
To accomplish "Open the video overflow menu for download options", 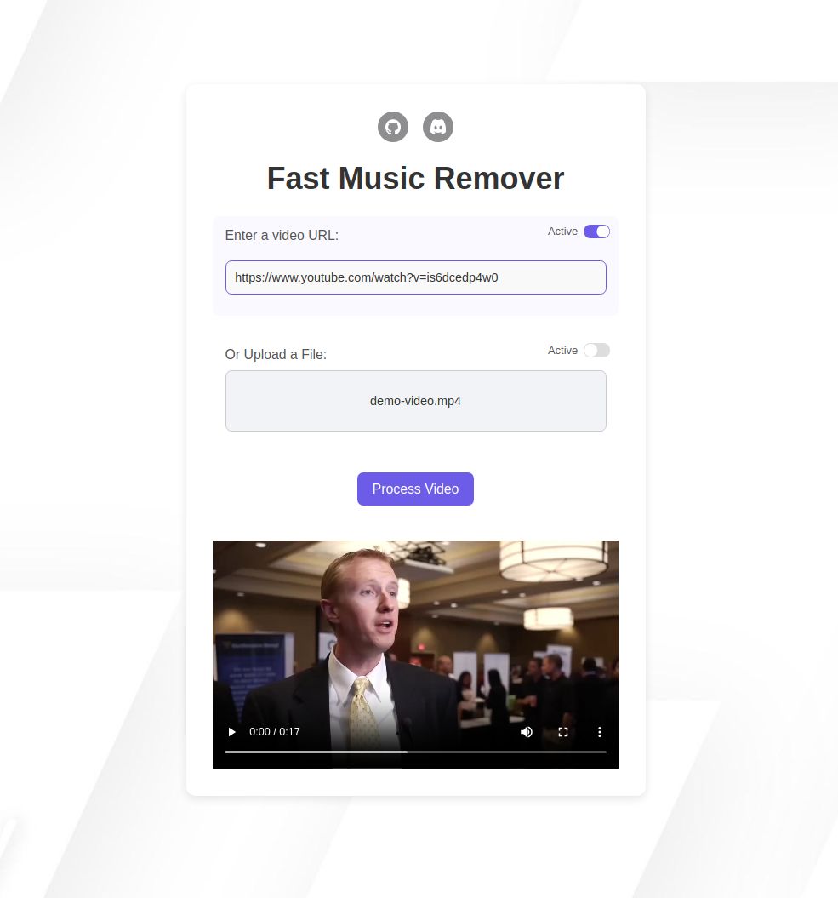I will tap(599, 732).
